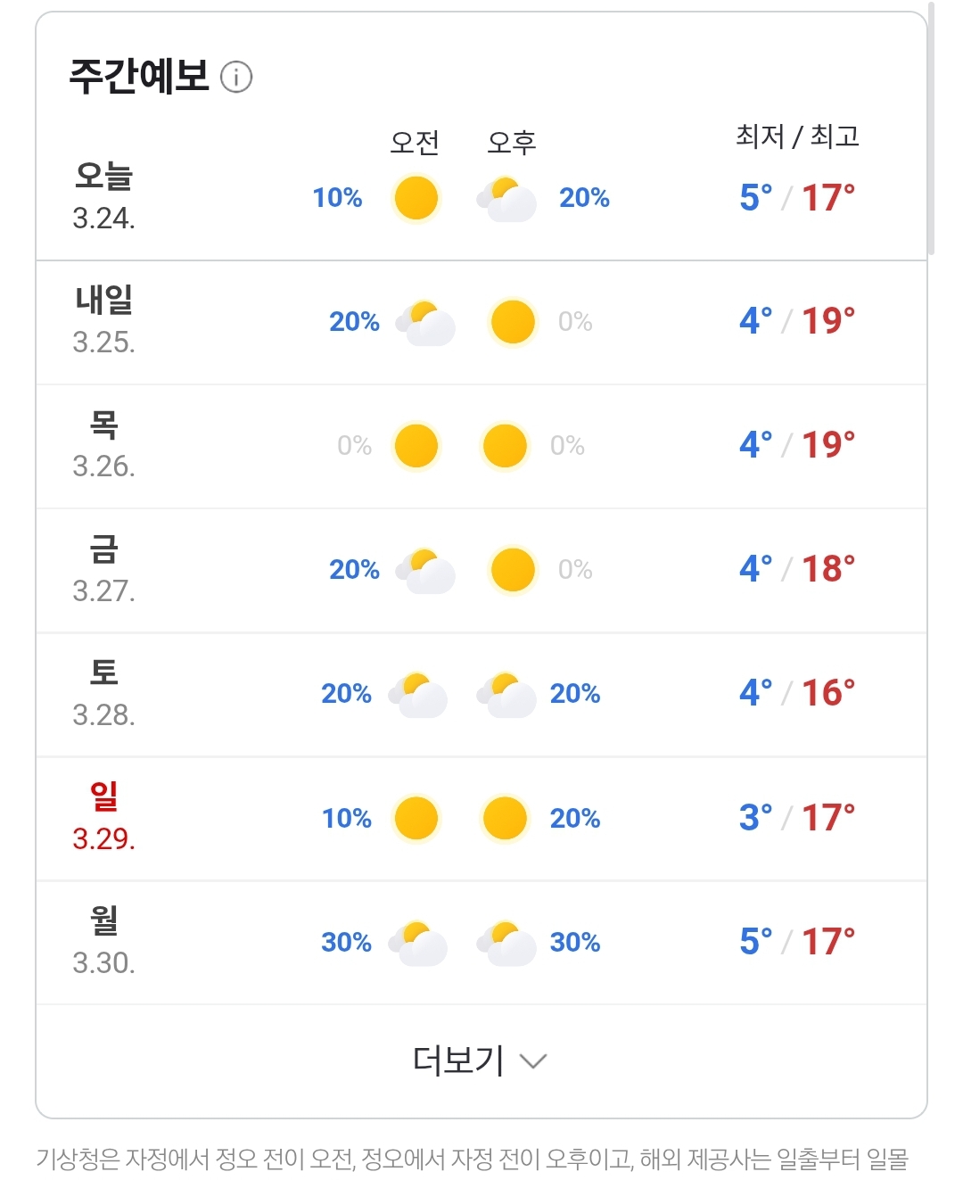Click the 최저 / 최고 header

coord(797,136)
